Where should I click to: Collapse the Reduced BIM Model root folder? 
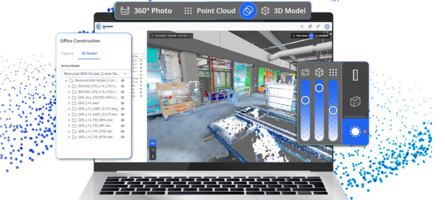pyautogui.click(x=66, y=81)
